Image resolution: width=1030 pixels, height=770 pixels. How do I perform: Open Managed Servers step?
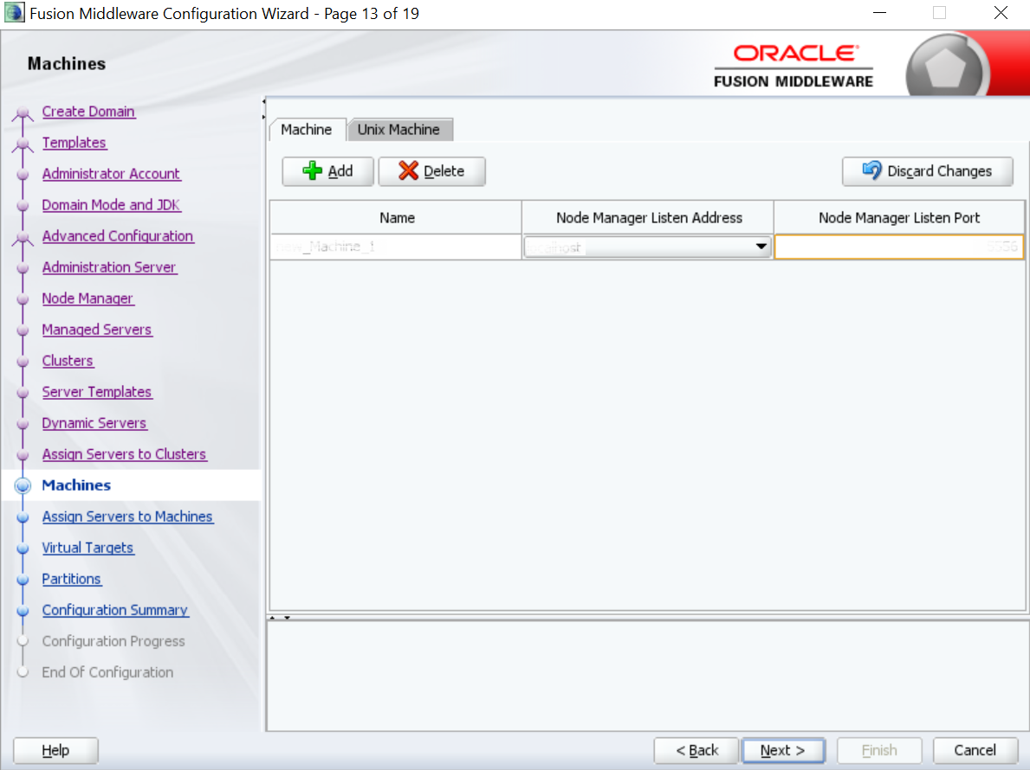click(x=96, y=330)
